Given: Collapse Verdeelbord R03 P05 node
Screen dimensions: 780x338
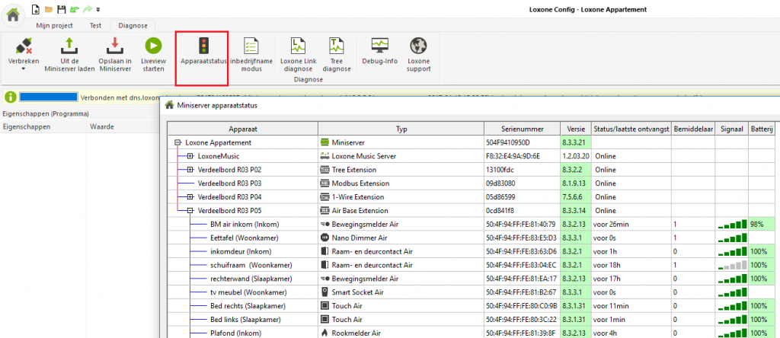Looking at the screenshot, I should tap(190, 211).
